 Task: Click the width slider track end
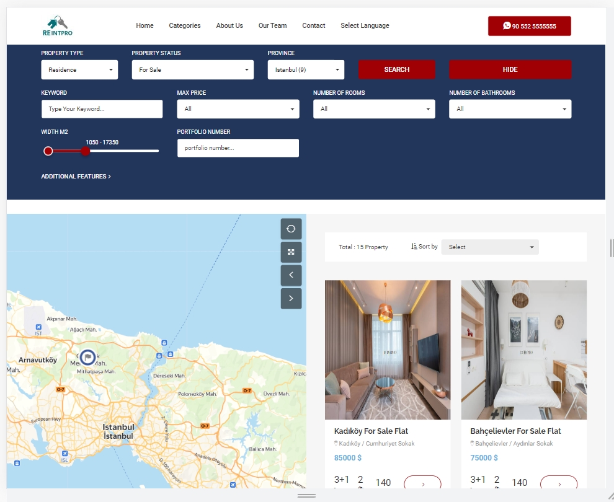(x=157, y=151)
